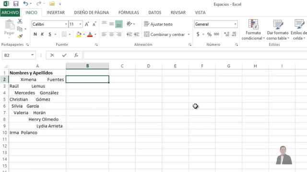Click the accounting dollar format icon
The height and width of the screenshot is (172, 307).
coord(198,34)
